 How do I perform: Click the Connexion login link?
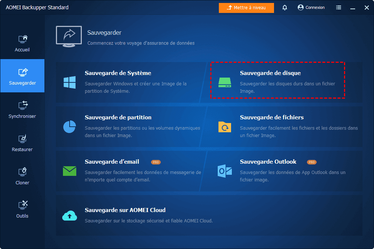pyautogui.click(x=311, y=8)
